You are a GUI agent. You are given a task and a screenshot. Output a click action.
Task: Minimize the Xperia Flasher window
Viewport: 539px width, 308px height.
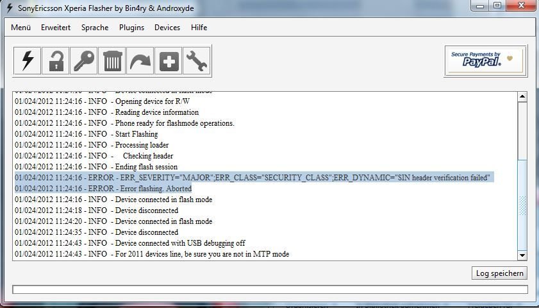coord(480,6)
